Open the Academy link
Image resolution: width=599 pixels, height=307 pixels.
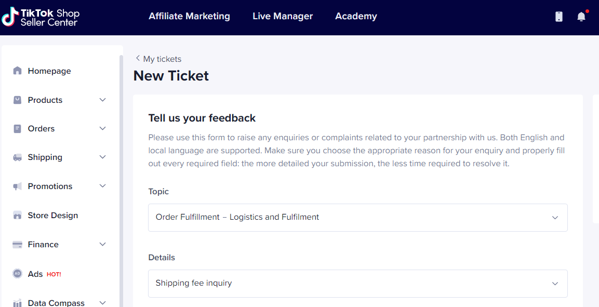(356, 16)
